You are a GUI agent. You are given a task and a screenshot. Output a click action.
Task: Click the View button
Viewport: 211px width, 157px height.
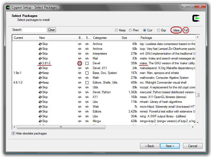[x=176, y=30]
